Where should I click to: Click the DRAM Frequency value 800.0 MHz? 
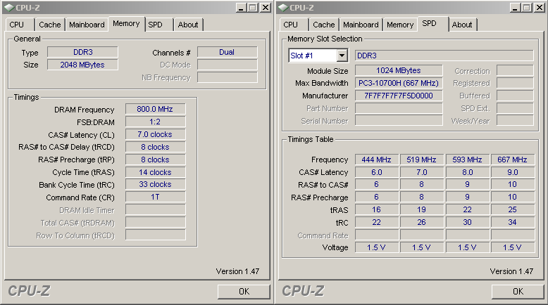[x=155, y=109]
